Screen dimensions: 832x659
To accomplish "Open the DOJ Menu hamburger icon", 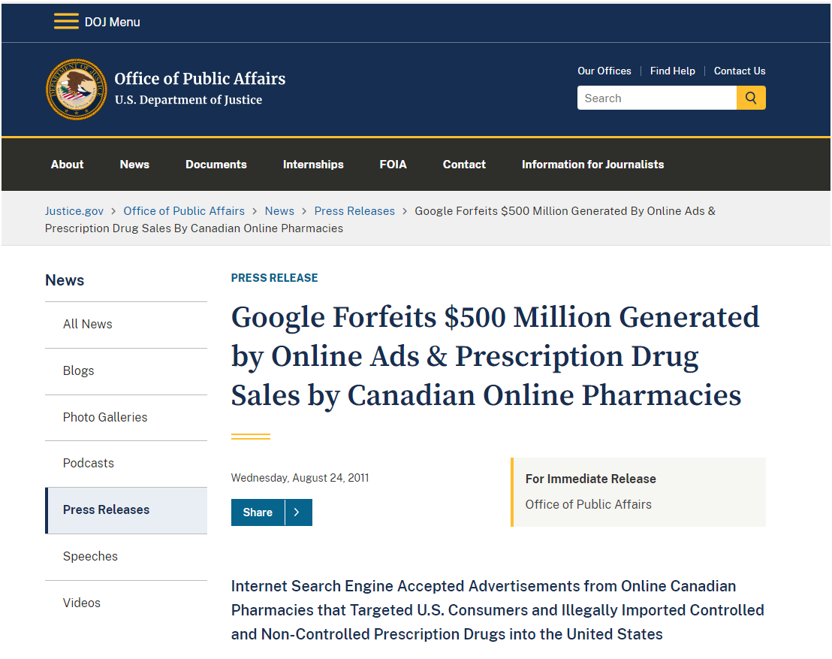I will tap(66, 21).
